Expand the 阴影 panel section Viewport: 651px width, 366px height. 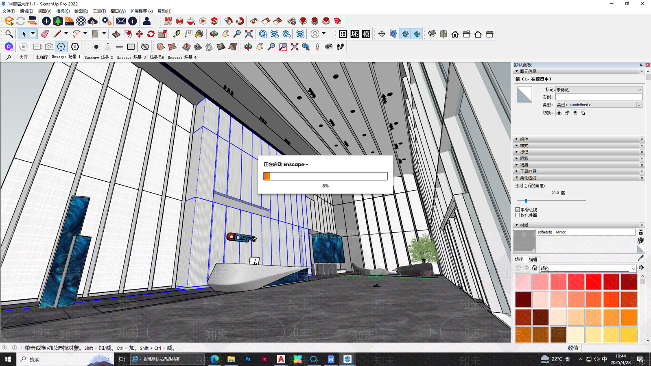[579, 158]
